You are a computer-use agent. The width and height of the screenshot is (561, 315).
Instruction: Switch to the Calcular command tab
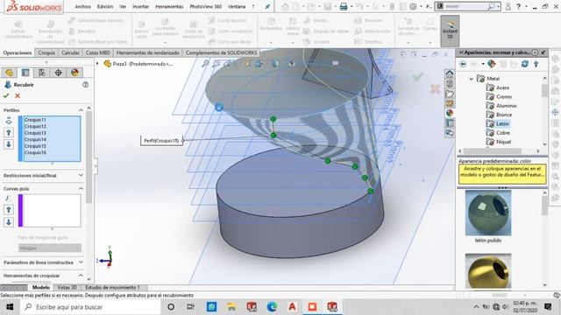click(x=70, y=52)
